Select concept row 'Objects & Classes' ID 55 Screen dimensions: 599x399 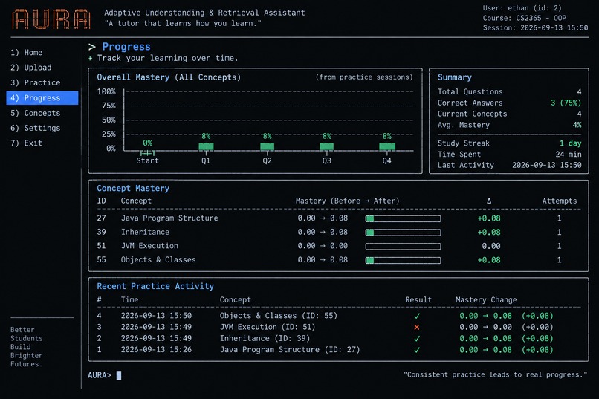[338, 260]
